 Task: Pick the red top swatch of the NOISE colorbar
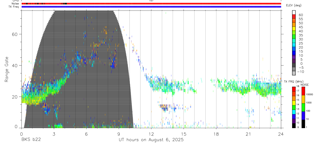pyautogui.click(x=303, y=91)
